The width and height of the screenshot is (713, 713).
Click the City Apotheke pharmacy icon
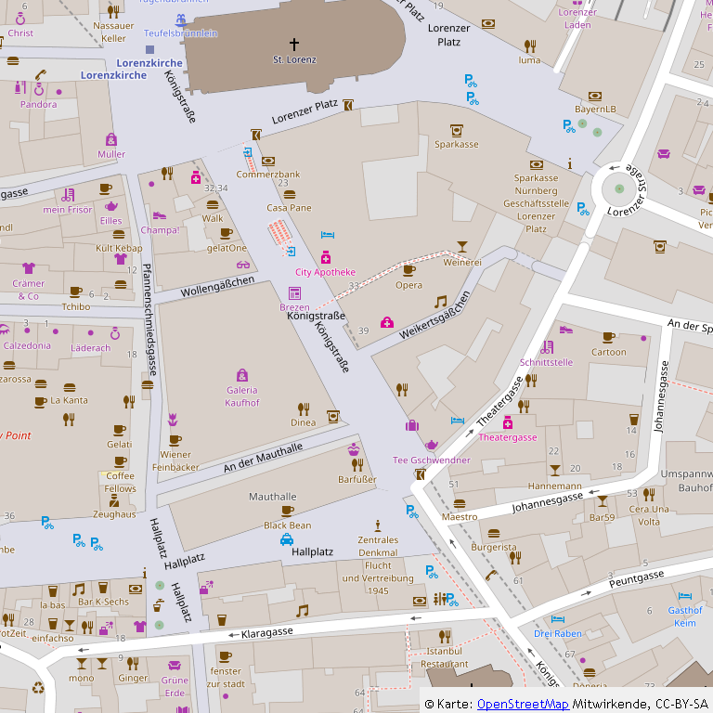click(326, 257)
